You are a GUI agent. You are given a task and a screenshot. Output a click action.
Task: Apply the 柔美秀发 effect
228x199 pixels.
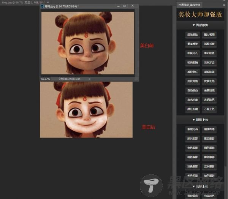(193, 44)
